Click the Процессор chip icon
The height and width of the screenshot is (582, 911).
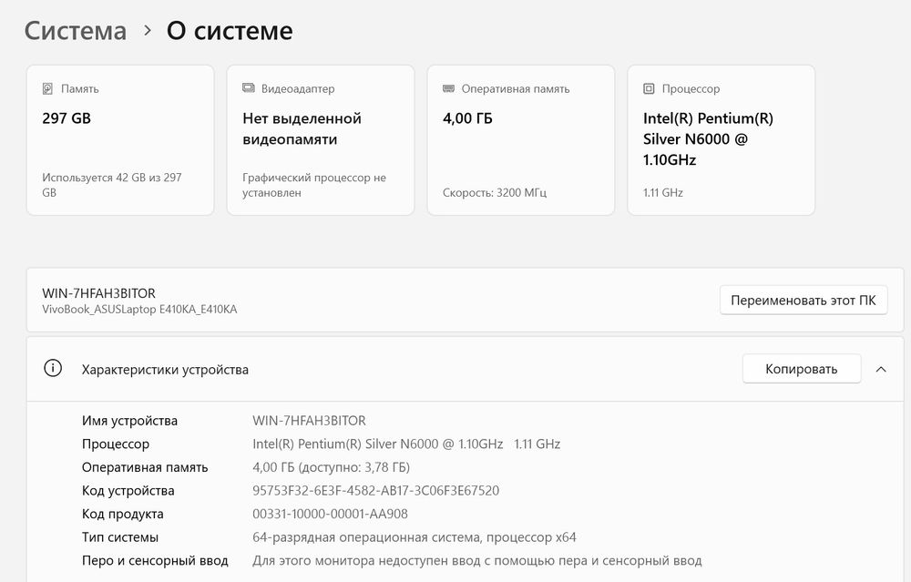pyautogui.click(x=649, y=89)
